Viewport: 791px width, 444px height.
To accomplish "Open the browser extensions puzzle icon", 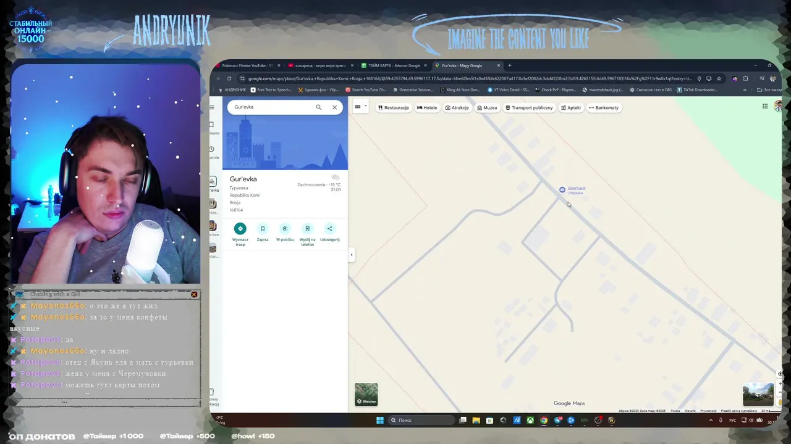I will 745,78.
